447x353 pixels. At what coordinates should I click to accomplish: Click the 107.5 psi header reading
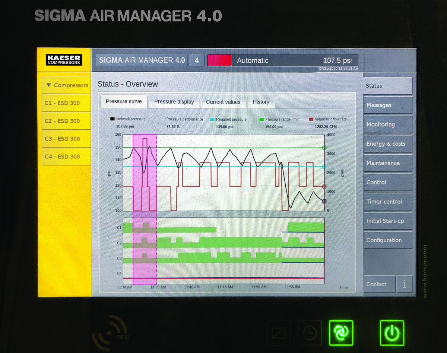tap(337, 60)
